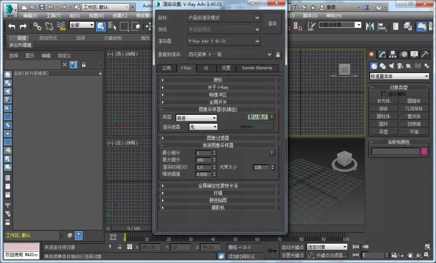Screen dimensions: 436x263
Task: Open the image sampler 类型 dropdown
Action: pyautogui.click(x=196, y=118)
